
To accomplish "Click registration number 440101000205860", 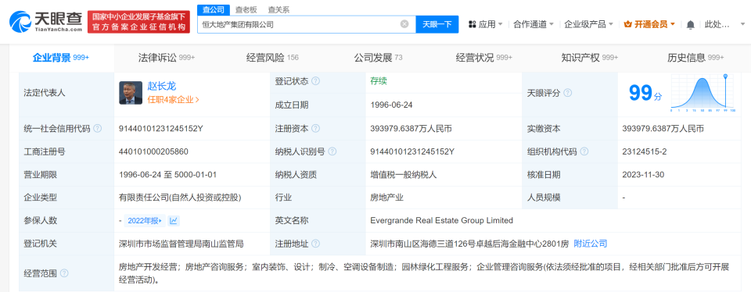I will (x=154, y=151).
